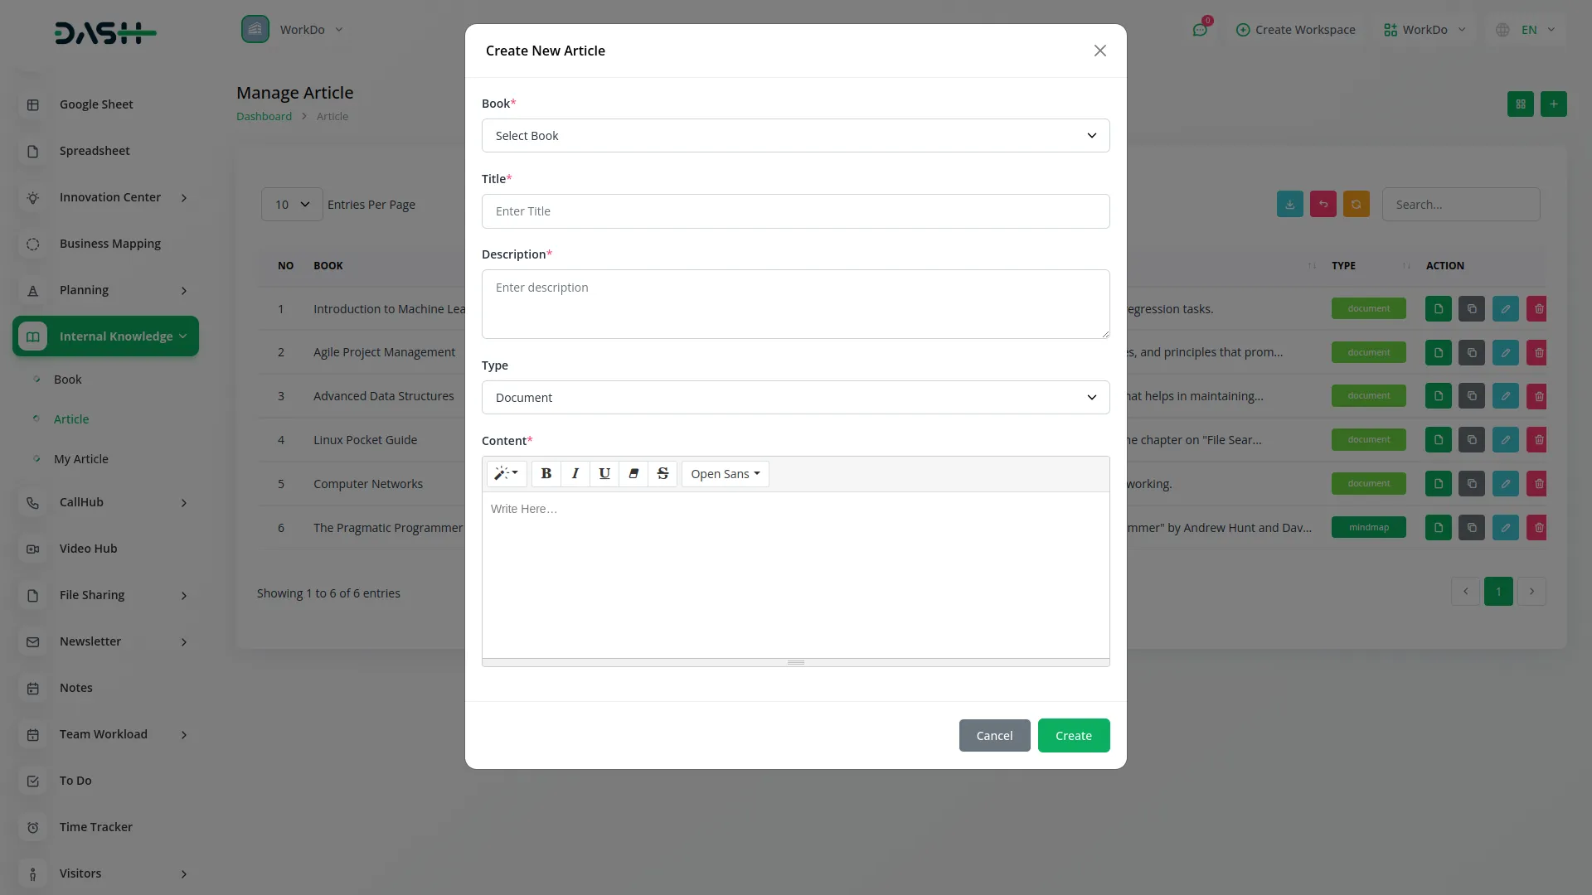Open the Select Book dropdown
This screenshot has width=1592, height=895.
[x=795, y=135]
